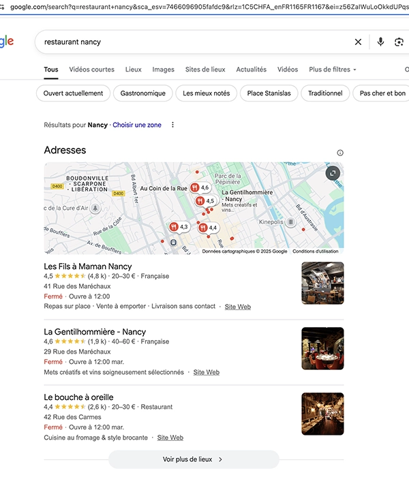Image resolution: width=409 pixels, height=477 pixels.
Task: Open the Vidéos tab
Action: [287, 70]
